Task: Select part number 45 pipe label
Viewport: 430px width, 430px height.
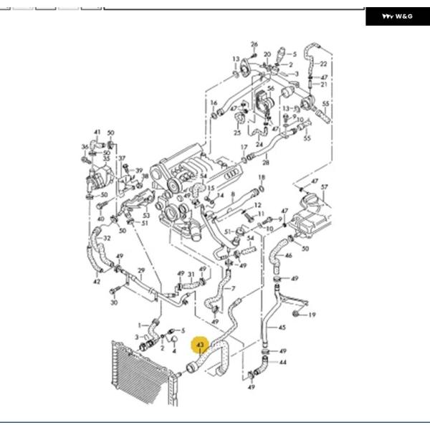Action: [282, 328]
